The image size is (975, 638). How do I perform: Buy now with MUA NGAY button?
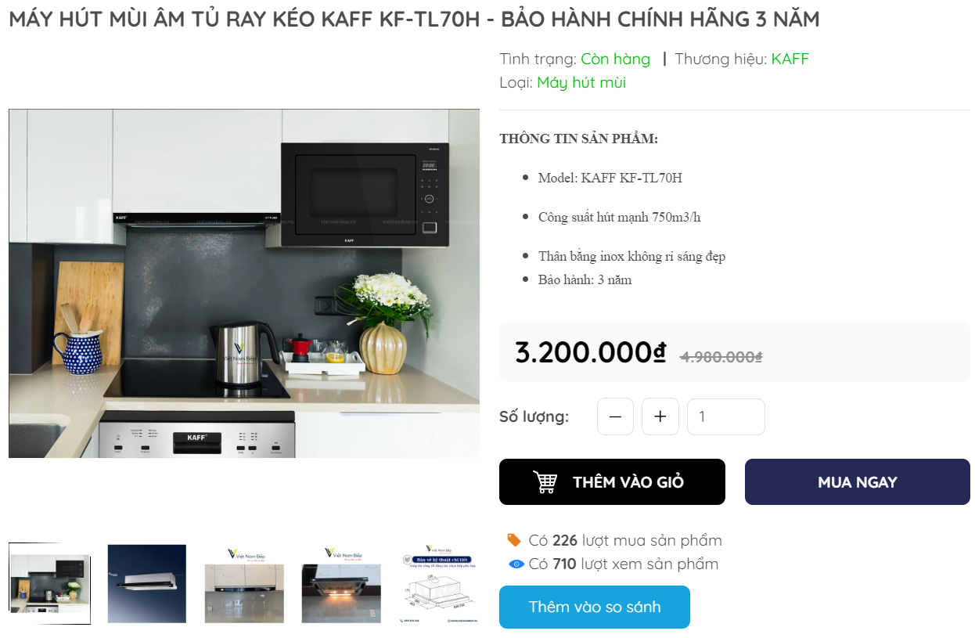point(858,482)
